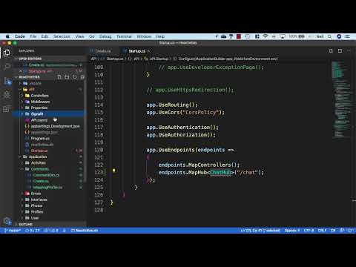The width and height of the screenshot is (356, 267).
Task: Open API.csproj in the file tree
Action: coord(39,120)
